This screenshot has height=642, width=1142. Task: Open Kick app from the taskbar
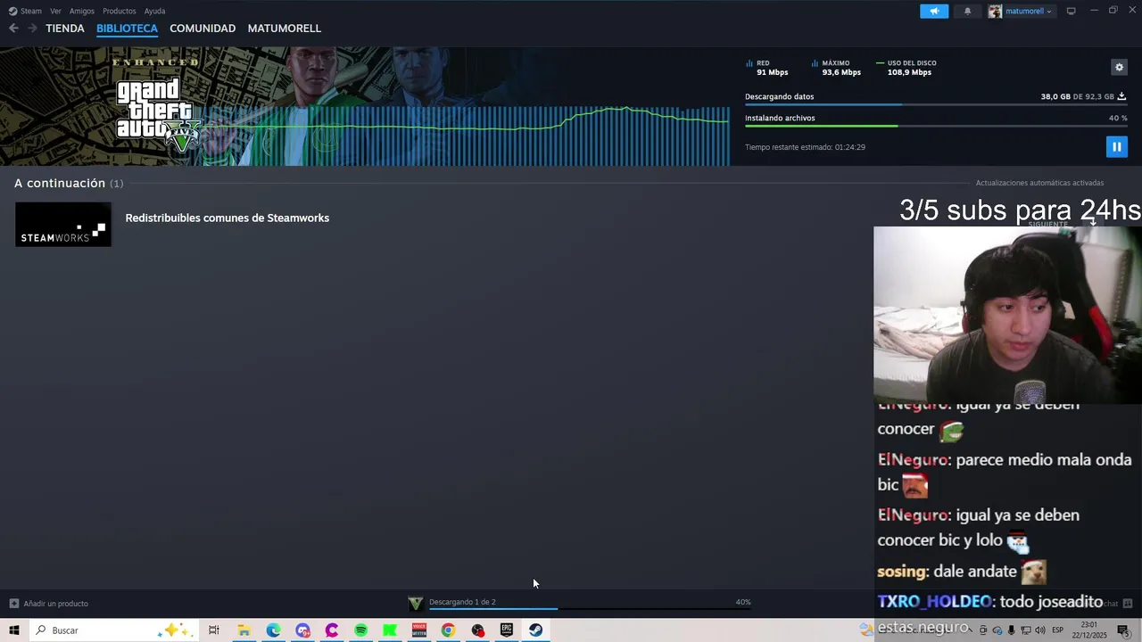pyautogui.click(x=390, y=630)
